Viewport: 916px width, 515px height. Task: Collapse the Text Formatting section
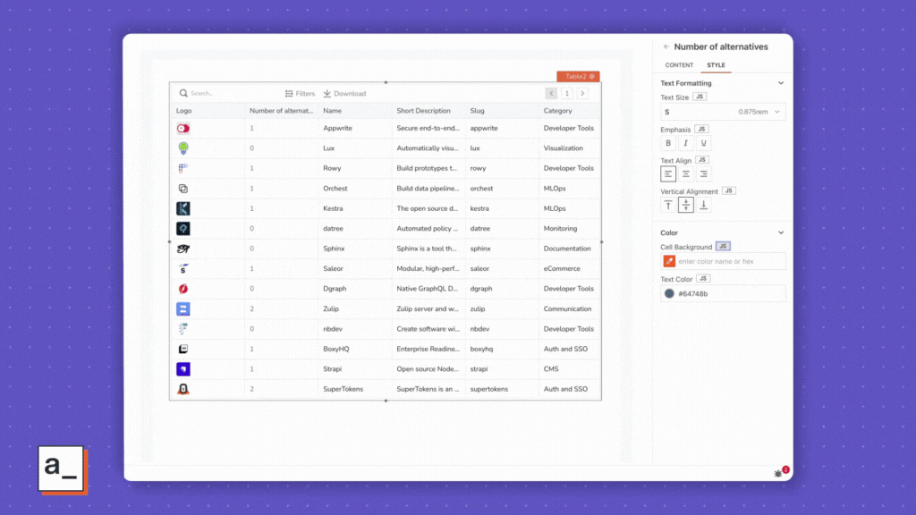point(780,83)
